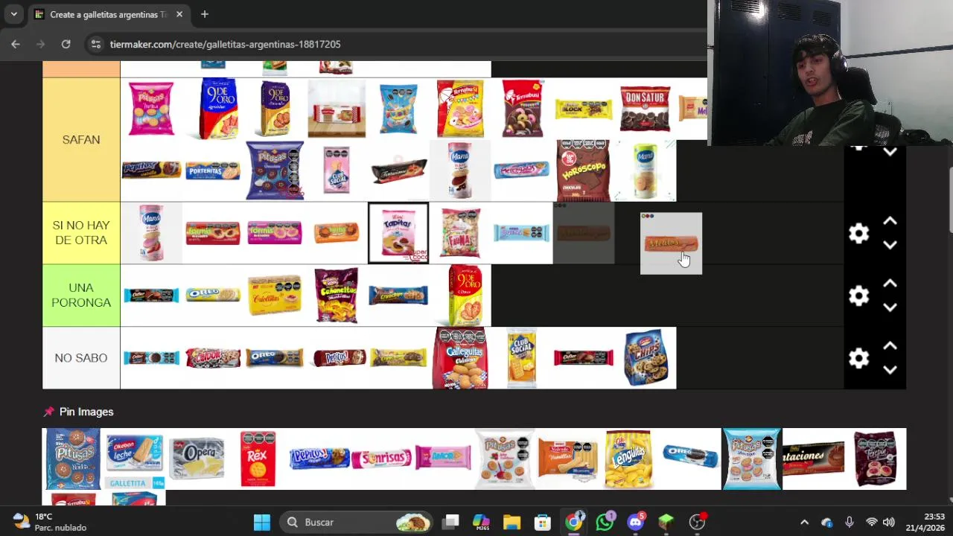Select Oreo pack in NO SABO row
Viewport: 953px width, 536px height.
coord(275,358)
